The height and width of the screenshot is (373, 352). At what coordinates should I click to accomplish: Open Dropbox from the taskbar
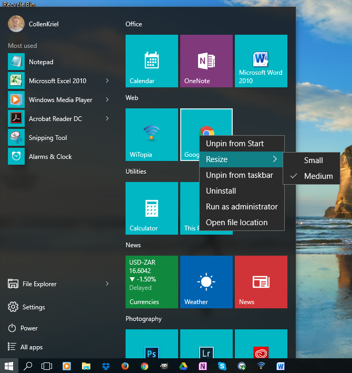106,366
